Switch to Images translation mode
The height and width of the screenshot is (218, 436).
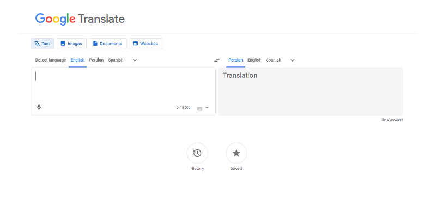click(x=71, y=44)
